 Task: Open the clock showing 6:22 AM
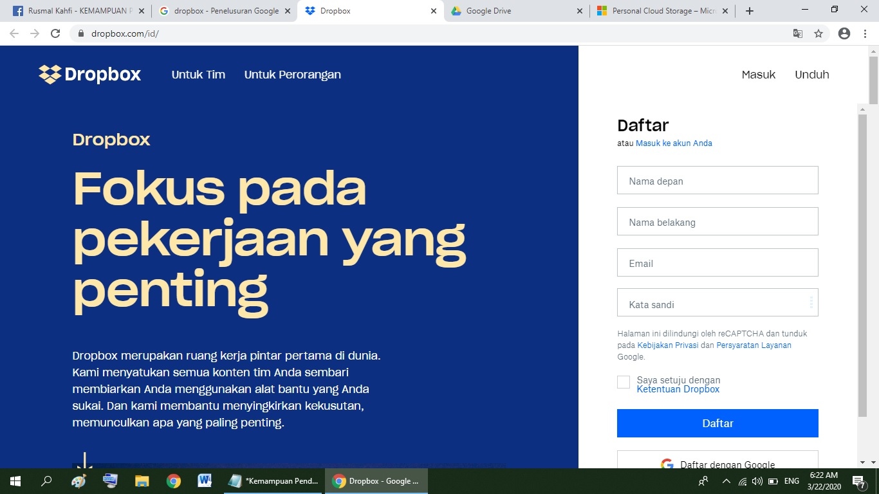[x=823, y=481]
